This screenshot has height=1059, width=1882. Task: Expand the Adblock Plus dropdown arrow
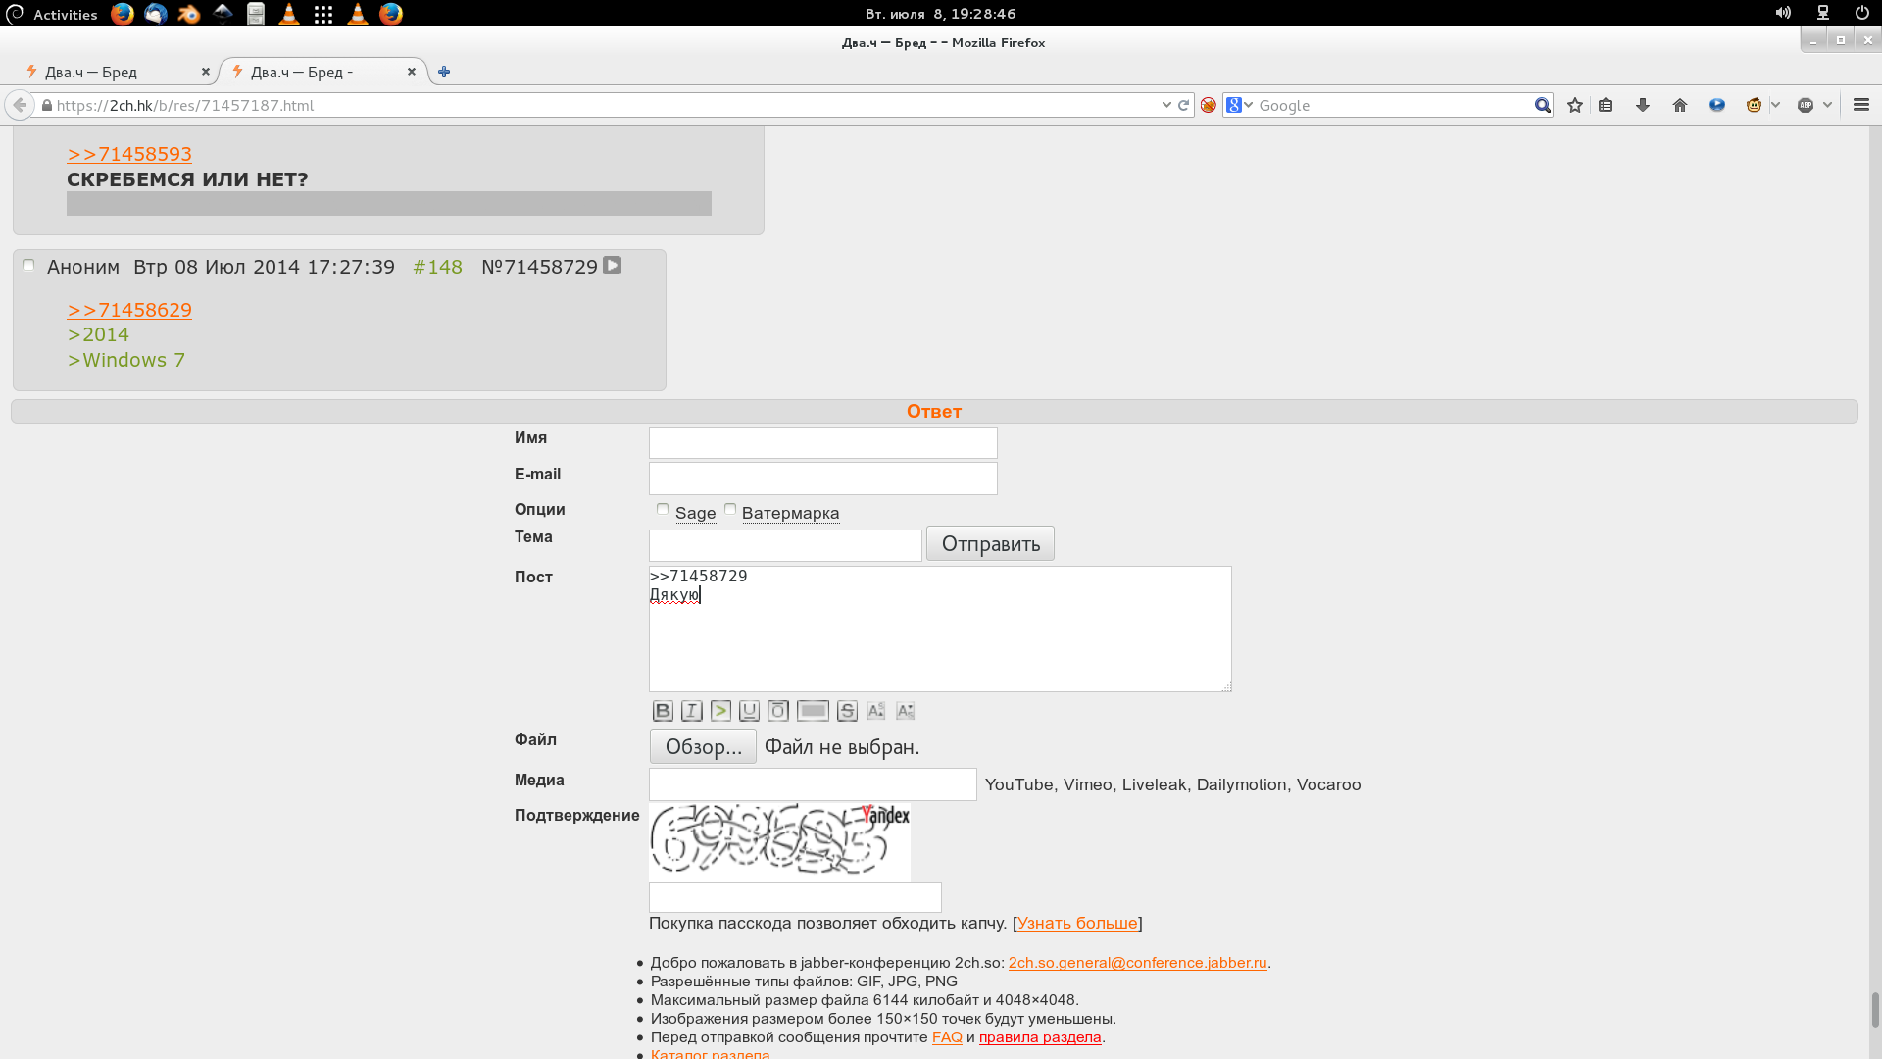click(x=1828, y=105)
